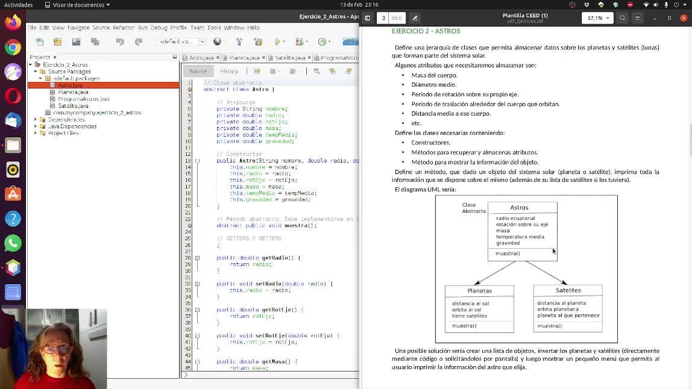Viewport: 692px width, 389px height.
Task: Select Satelite.java in the Projects tree
Action: [73, 106]
